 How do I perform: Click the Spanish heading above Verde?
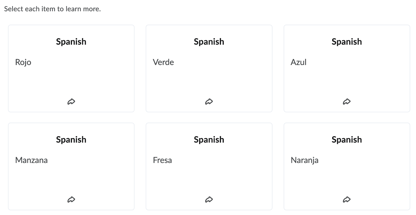click(209, 42)
